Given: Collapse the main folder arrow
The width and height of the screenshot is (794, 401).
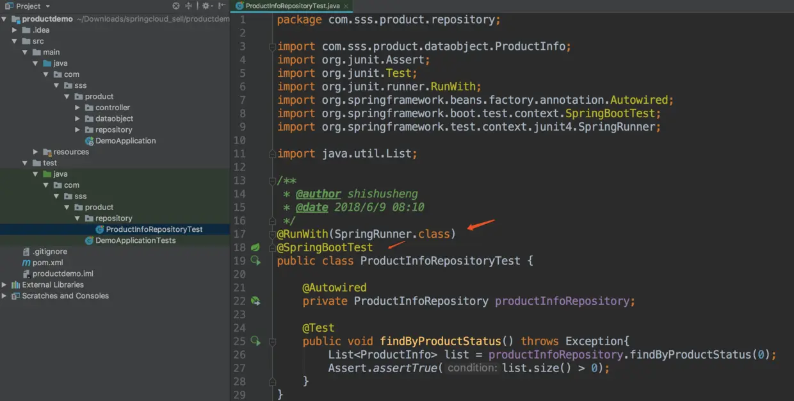Looking at the screenshot, I should [x=25, y=53].
